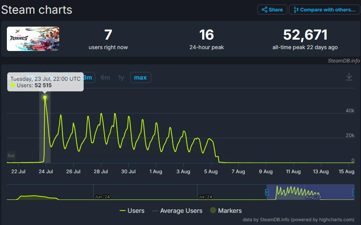Grab left navigator range handle

(267, 192)
